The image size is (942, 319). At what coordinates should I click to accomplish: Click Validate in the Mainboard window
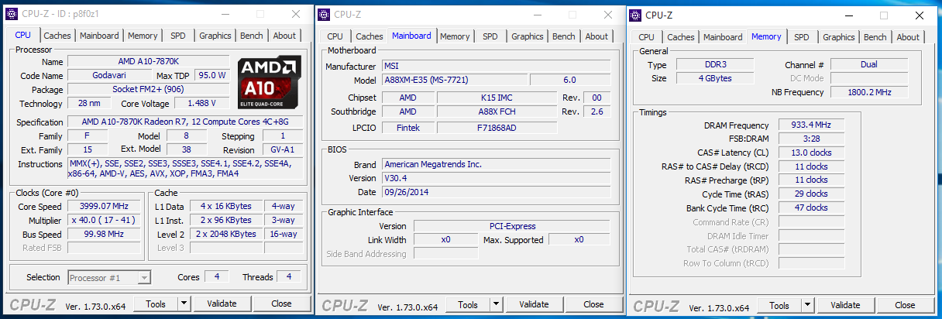pyautogui.click(x=535, y=304)
